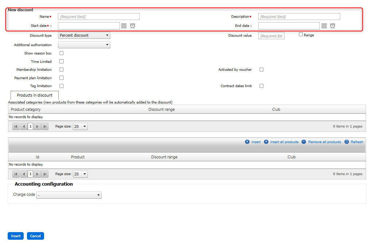Open the Start date time picker clock
Viewport: 373px width, 247px height.
coord(133,26)
